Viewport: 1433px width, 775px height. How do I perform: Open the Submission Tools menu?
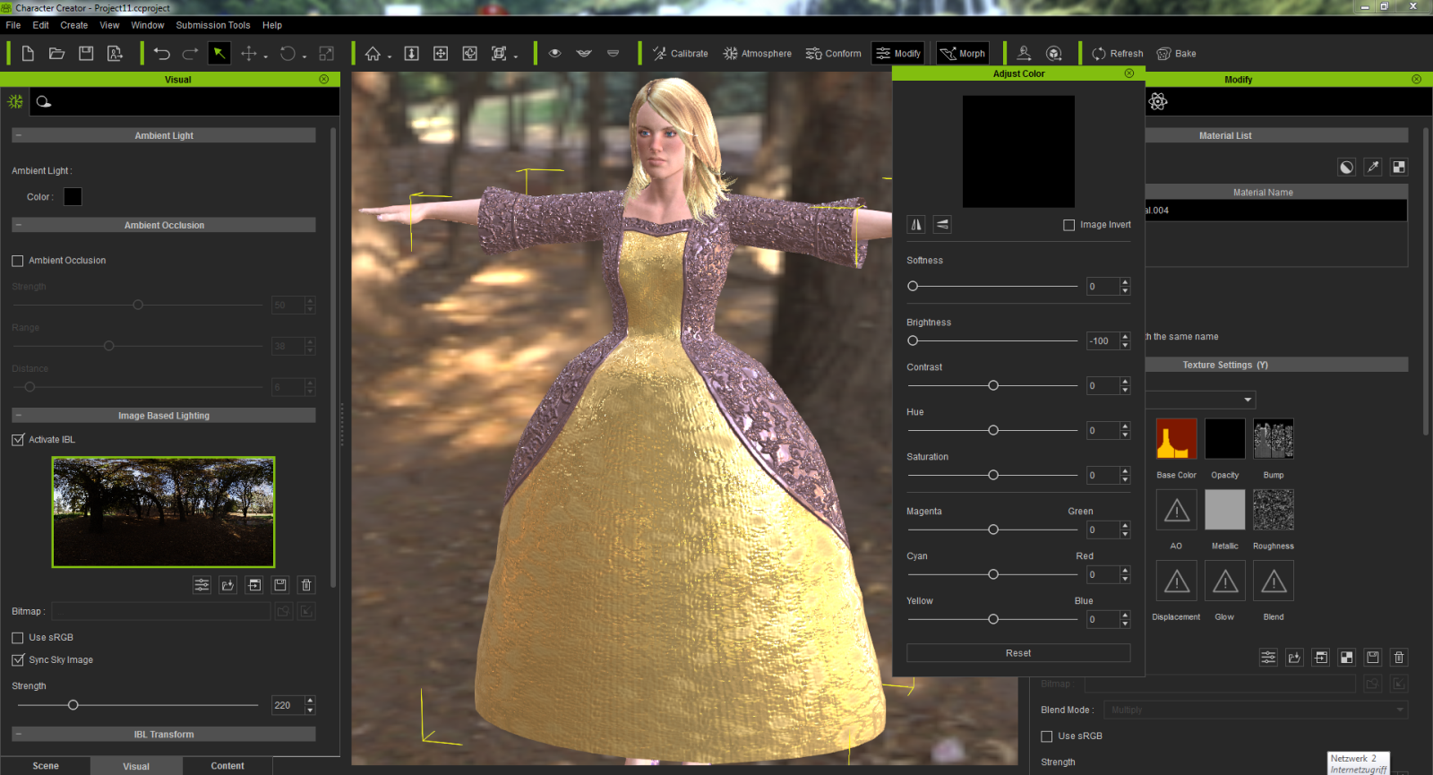[x=213, y=25]
